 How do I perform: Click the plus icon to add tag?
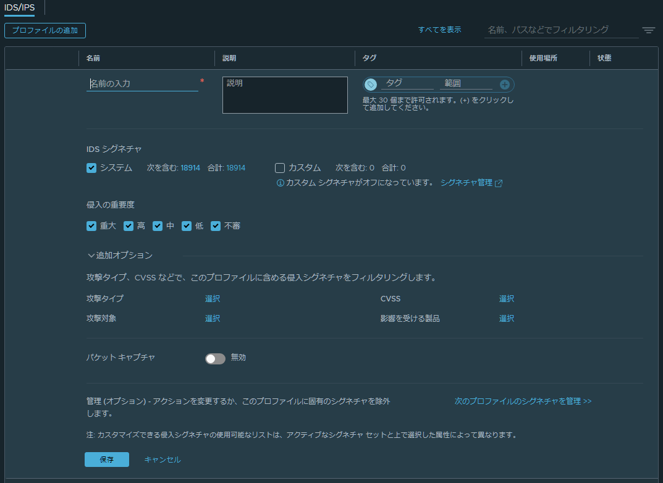click(504, 85)
